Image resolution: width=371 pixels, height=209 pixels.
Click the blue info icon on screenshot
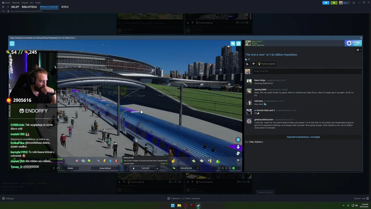[12, 44]
